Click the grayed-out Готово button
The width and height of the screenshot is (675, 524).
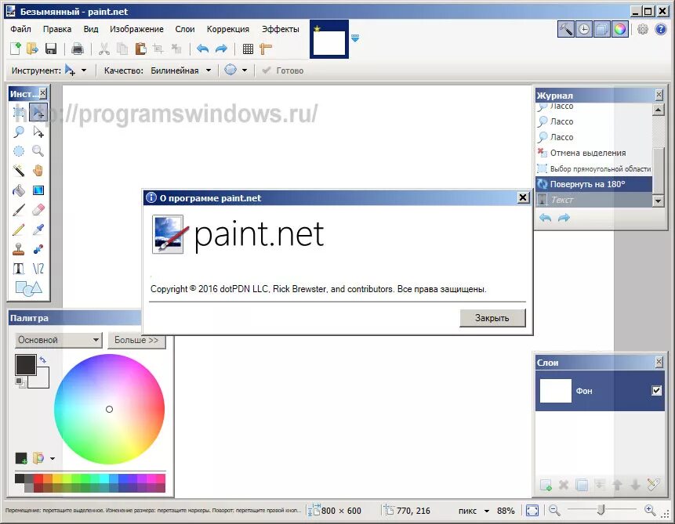point(283,70)
